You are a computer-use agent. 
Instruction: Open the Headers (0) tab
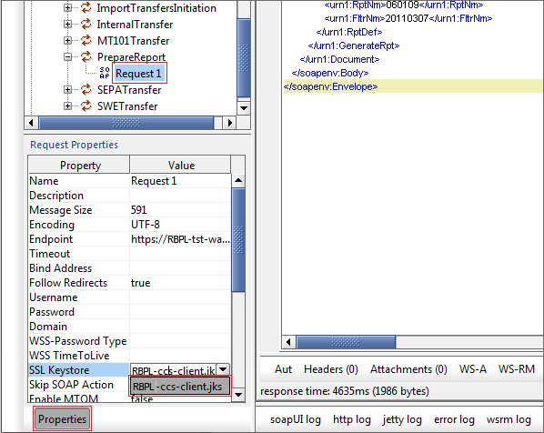tap(330, 369)
